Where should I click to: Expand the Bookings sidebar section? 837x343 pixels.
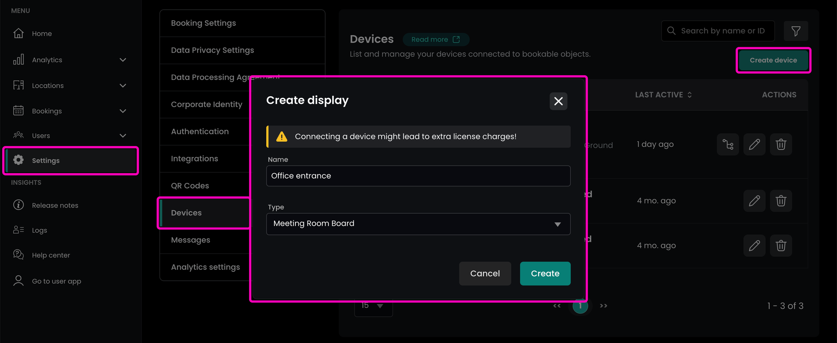tap(123, 111)
